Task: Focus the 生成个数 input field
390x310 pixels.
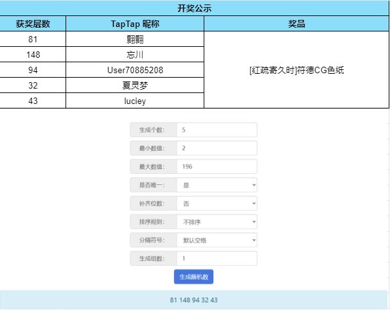Action: click(217, 130)
